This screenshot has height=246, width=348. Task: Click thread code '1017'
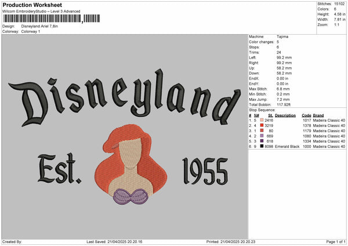307,120
